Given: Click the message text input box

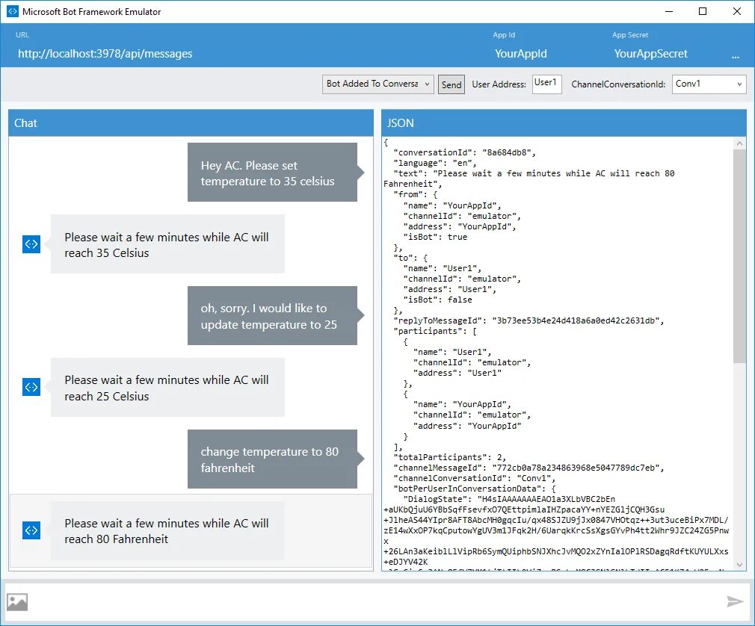Looking at the screenshot, I should point(375,601).
